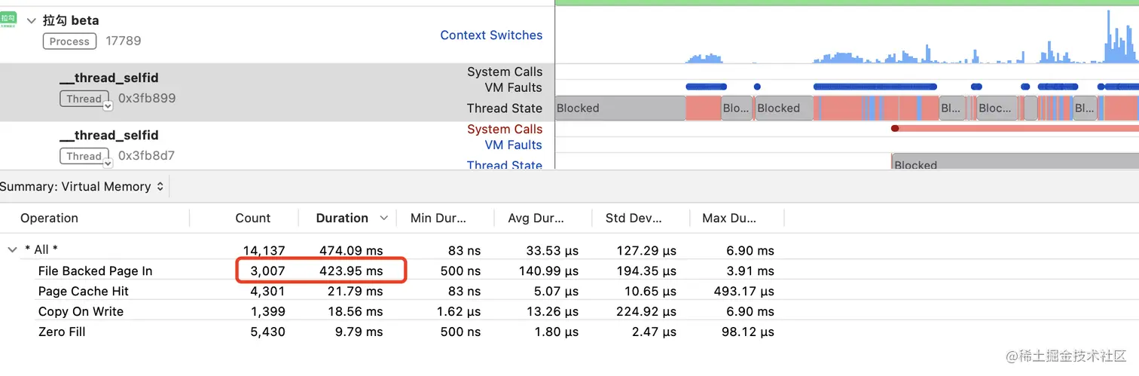1139x376 pixels.
Task: Sort by the Avg Dur... column header
Action: point(536,218)
